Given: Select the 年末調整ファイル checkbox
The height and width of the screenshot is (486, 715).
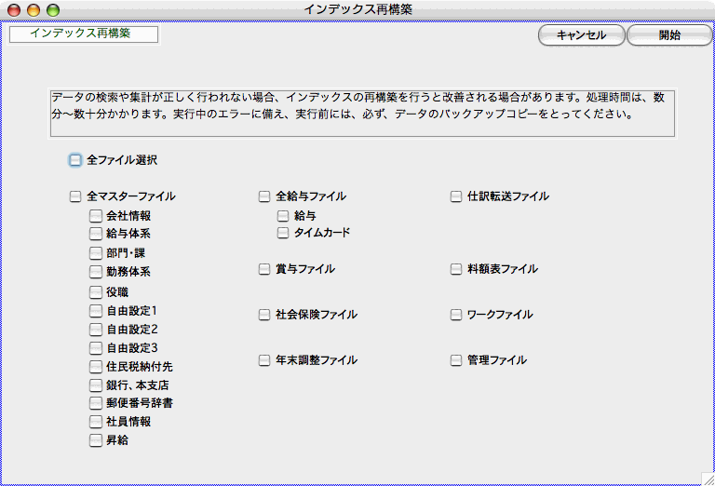Looking at the screenshot, I should click(264, 360).
